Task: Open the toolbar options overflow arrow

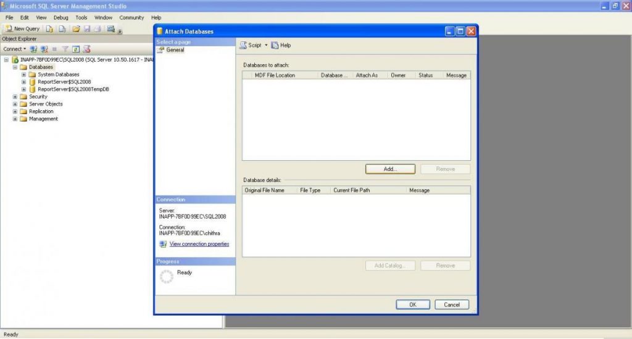Action: pos(120,31)
